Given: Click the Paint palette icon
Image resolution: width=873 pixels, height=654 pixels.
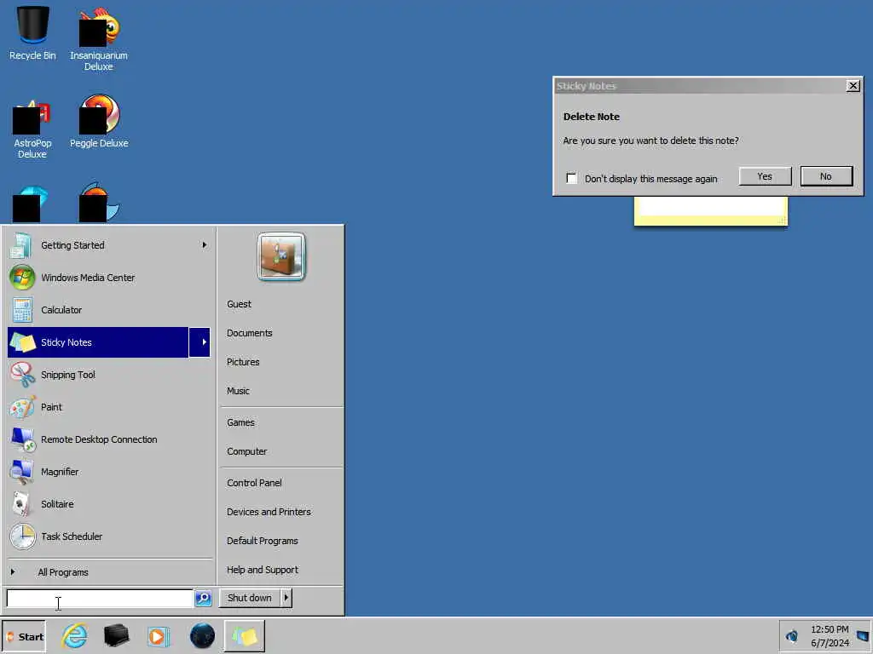Looking at the screenshot, I should (x=22, y=407).
